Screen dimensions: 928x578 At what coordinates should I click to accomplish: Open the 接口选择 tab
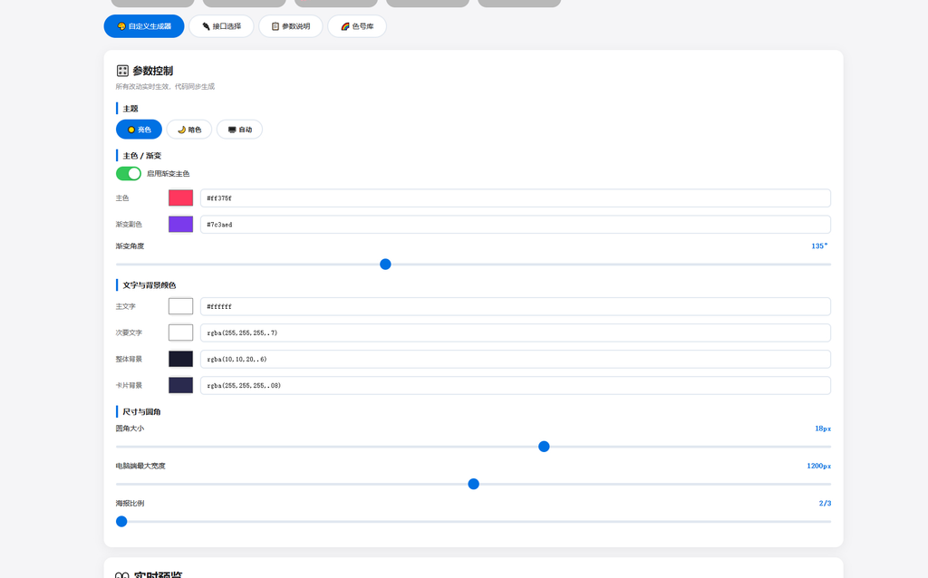(221, 26)
